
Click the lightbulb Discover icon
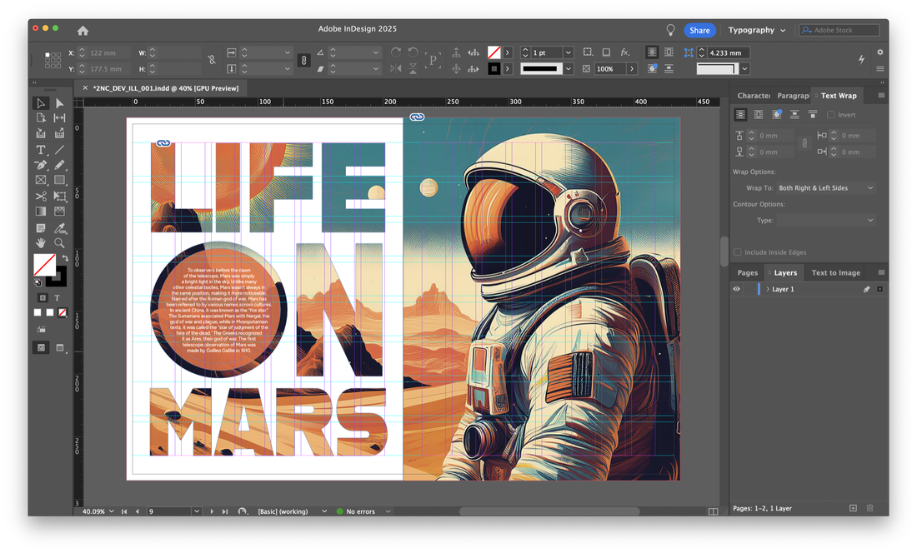[670, 30]
